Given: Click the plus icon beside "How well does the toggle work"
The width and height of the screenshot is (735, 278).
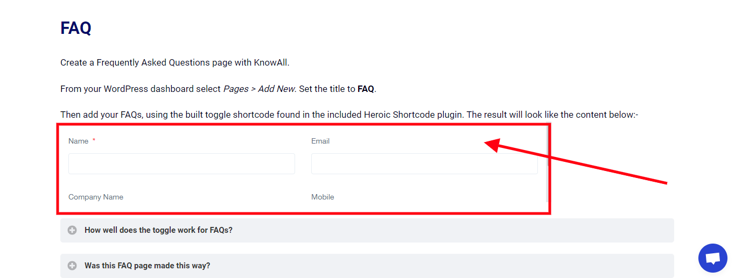Looking at the screenshot, I should pos(72,230).
